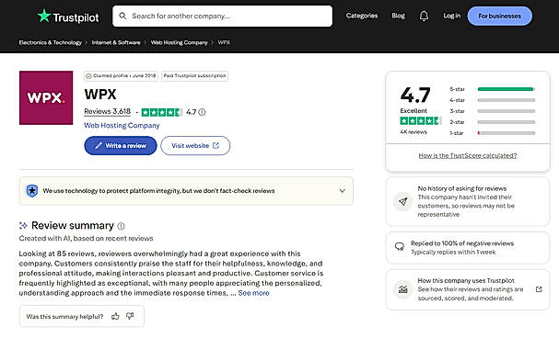Click the speech bubble icon beside Replied to 100%

point(400,247)
